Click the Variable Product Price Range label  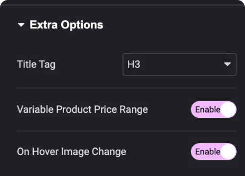tap(82, 110)
